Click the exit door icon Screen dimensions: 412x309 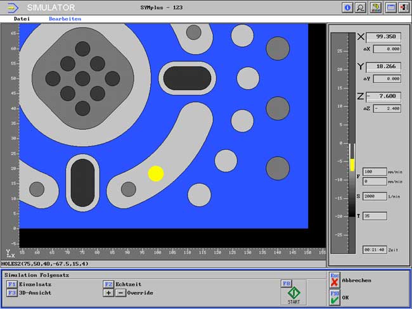point(404,8)
